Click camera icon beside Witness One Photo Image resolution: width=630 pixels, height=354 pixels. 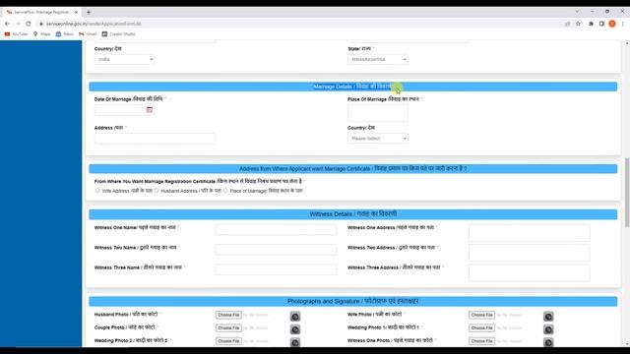pyautogui.click(x=548, y=342)
